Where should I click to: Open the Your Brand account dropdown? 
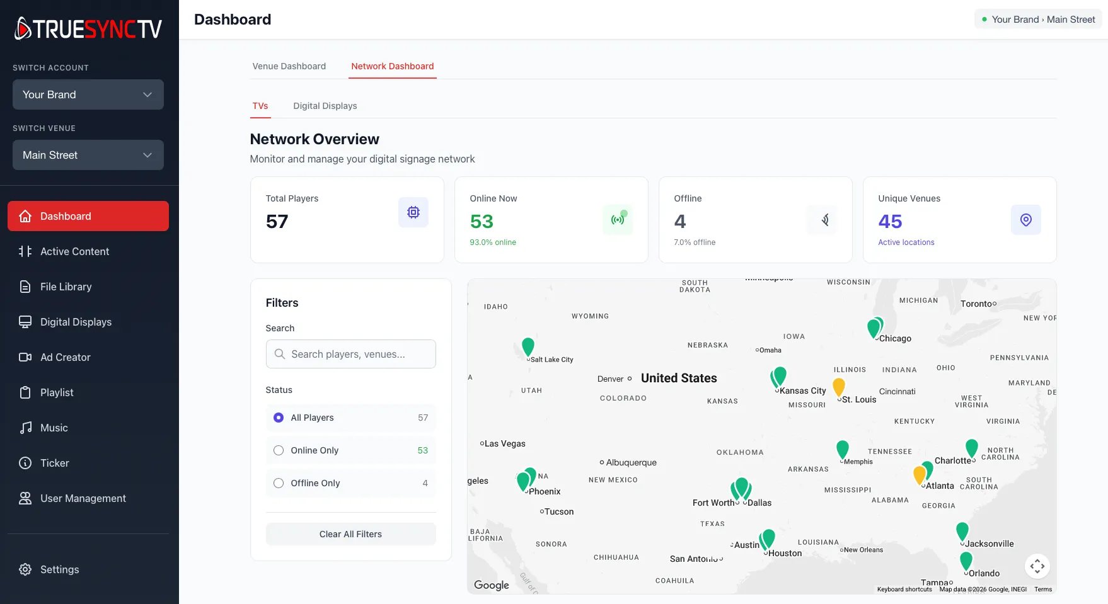coord(88,94)
